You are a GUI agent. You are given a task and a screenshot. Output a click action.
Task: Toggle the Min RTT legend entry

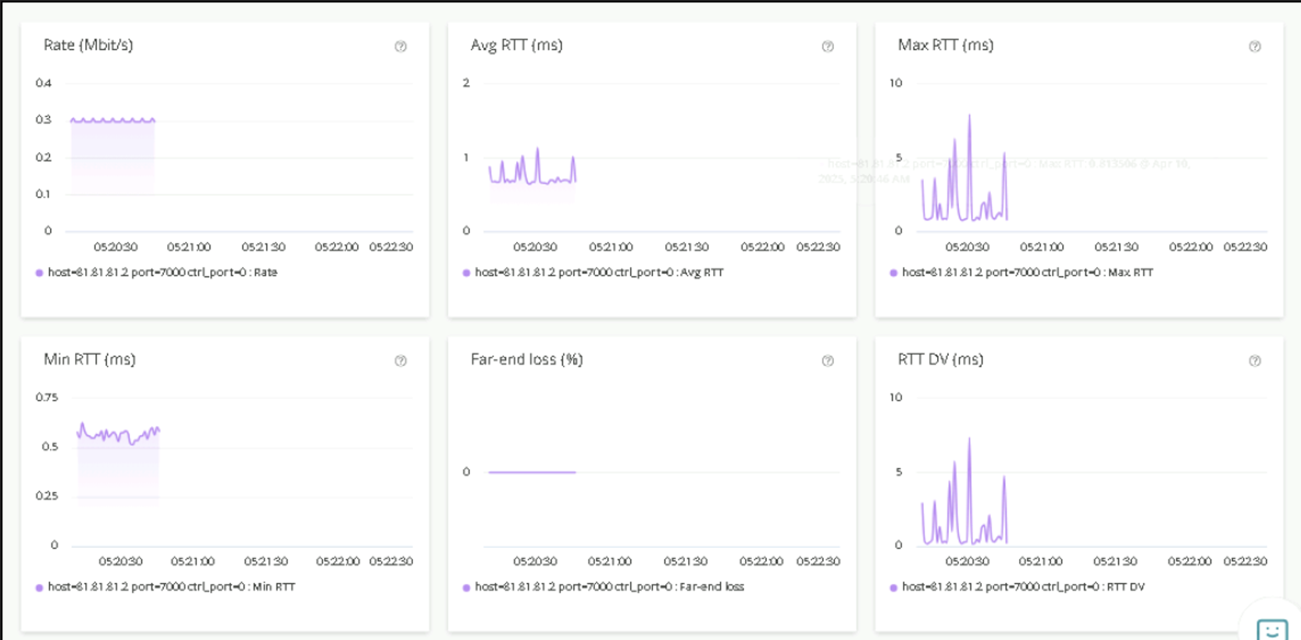click(171, 587)
